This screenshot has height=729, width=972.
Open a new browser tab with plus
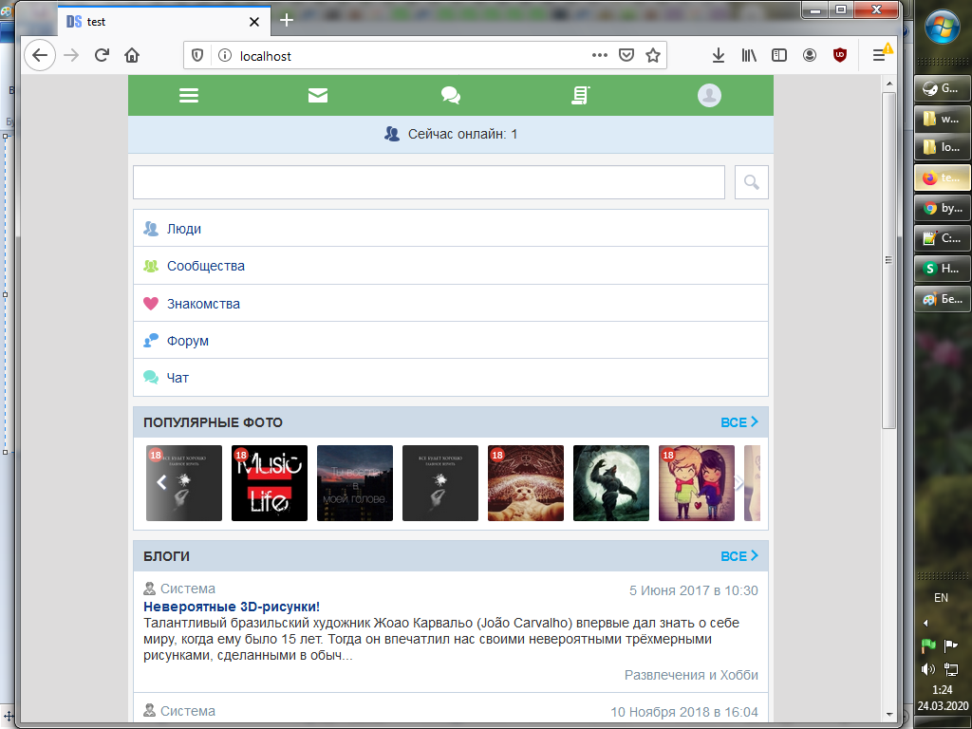point(287,20)
